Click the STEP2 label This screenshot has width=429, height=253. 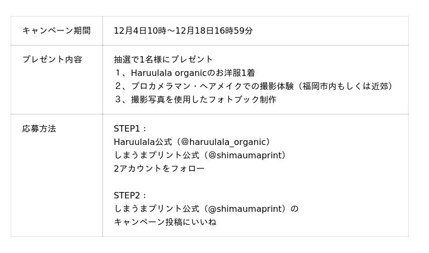coord(130,195)
